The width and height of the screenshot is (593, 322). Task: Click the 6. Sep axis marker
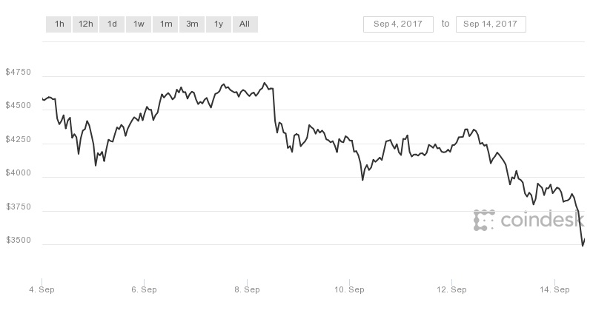point(144,289)
